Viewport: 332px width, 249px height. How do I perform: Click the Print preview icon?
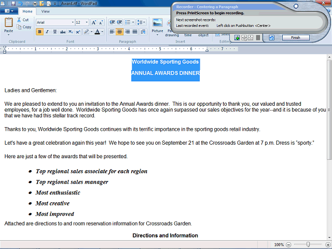click(x=49, y=4)
